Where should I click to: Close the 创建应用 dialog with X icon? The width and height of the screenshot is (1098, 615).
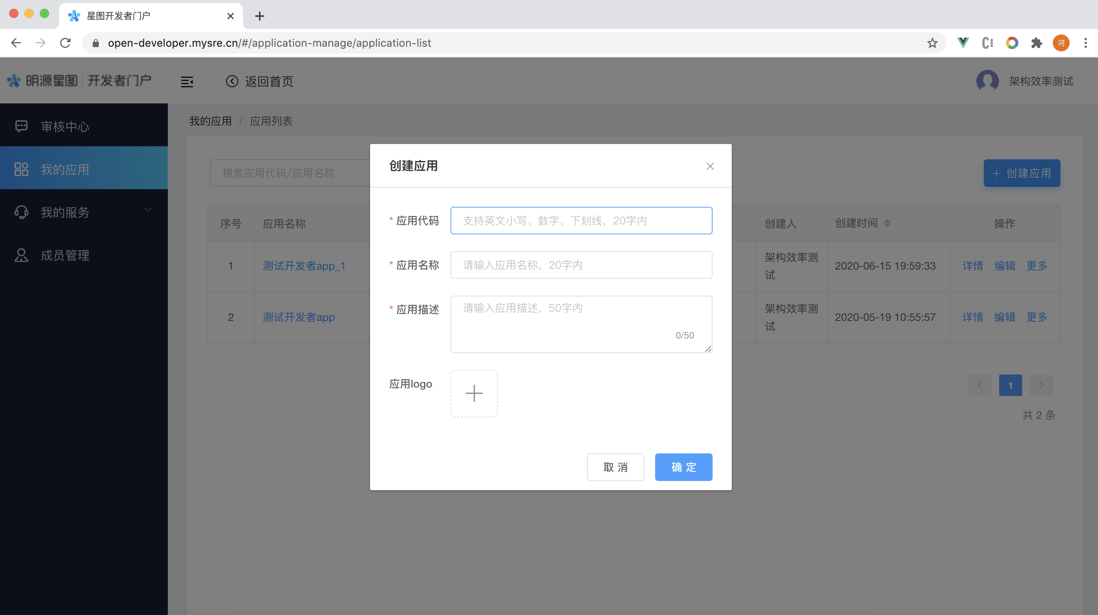[x=710, y=166]
